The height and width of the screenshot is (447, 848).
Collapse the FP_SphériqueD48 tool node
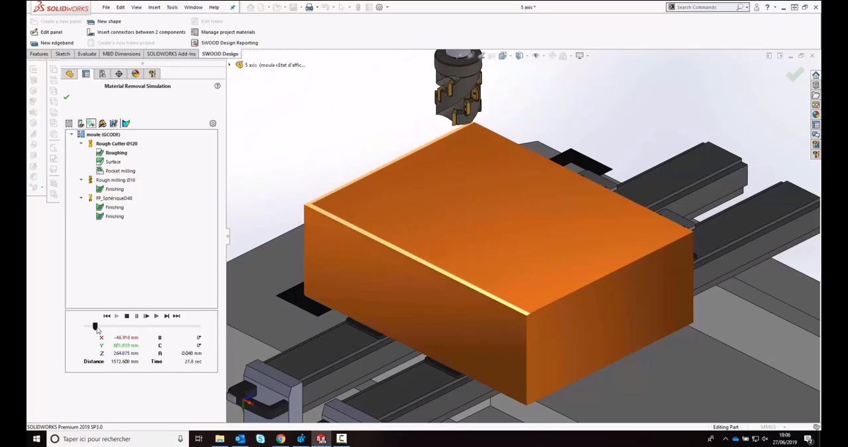click(x=81, y=198)
